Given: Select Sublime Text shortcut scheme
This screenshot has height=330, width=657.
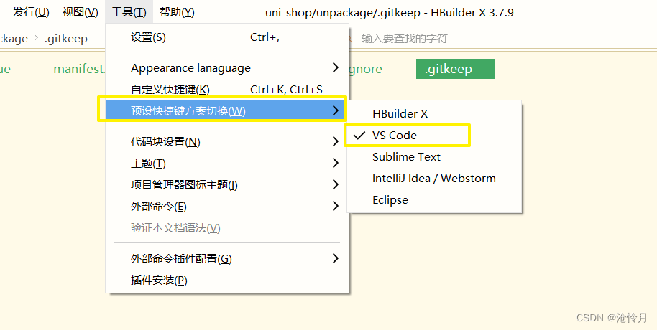Looking at the screenshot, I should [434, 157].
